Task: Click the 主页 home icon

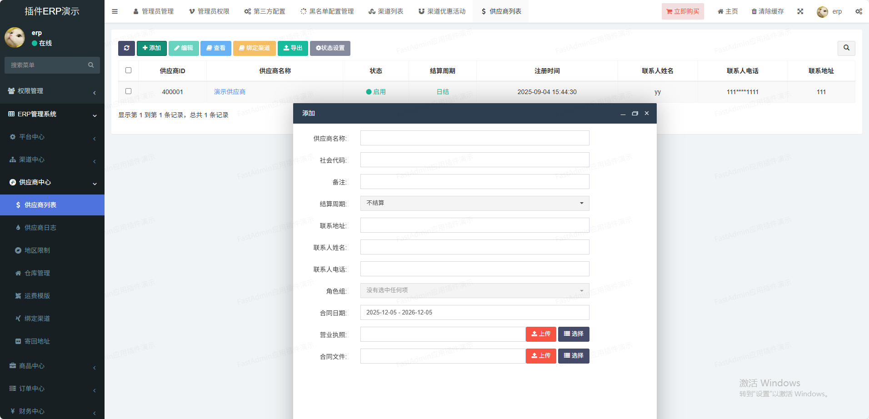Action: (720, 11)
